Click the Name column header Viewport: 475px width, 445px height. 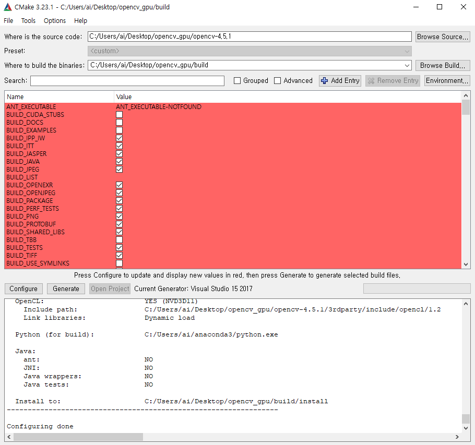tap(60, 97)
